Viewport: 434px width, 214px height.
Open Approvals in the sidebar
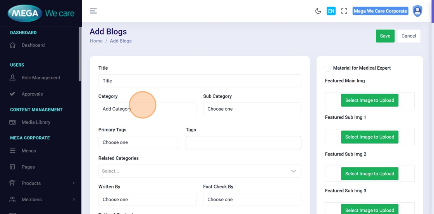pyautogui.click(x=32, y=94)
